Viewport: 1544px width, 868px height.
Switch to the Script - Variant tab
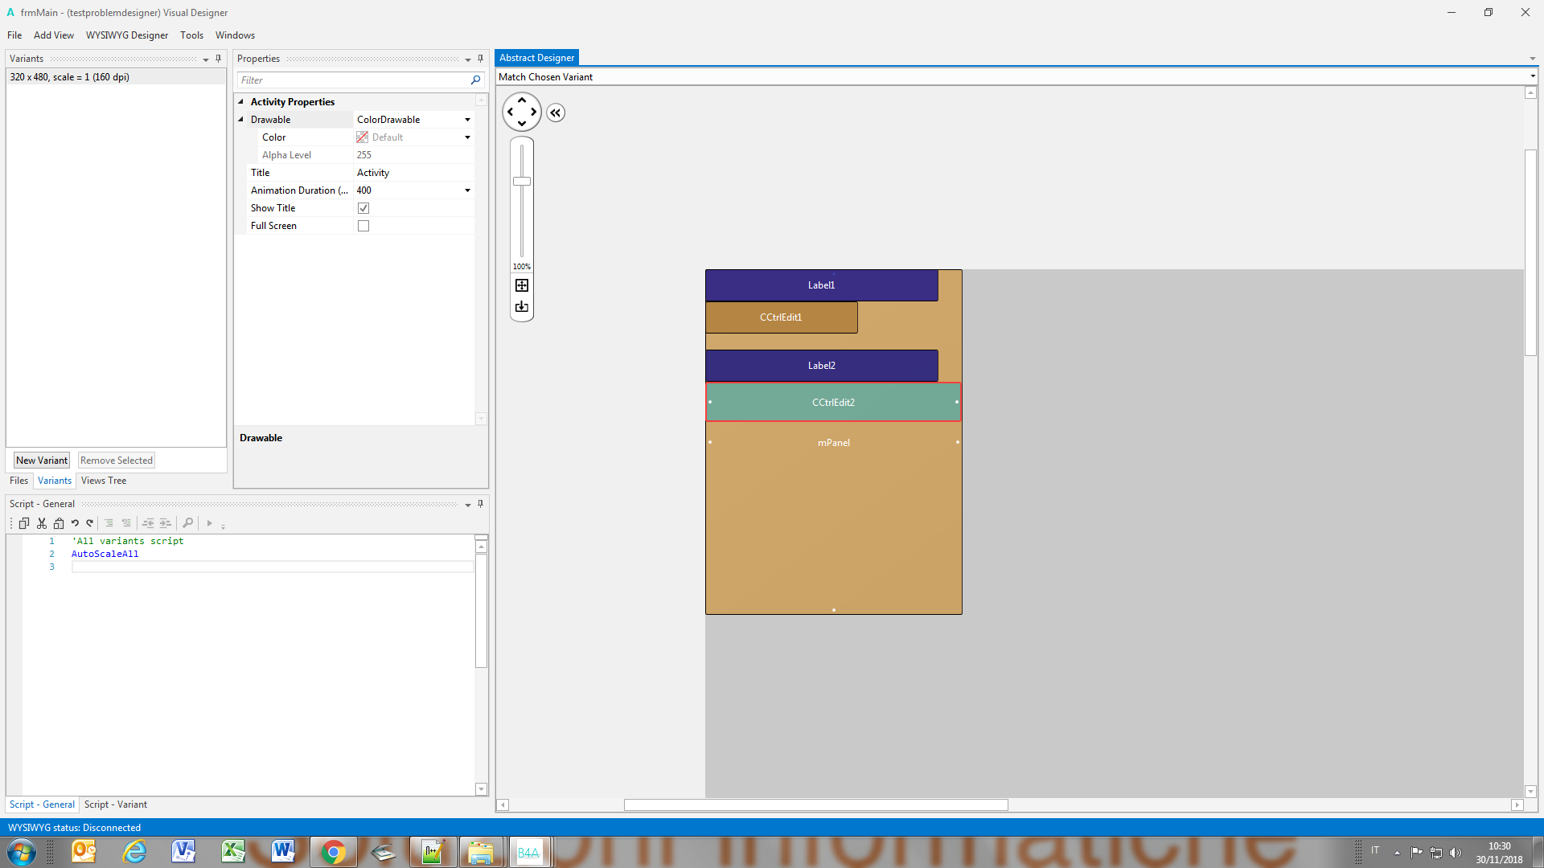pyautogui.click(x=116, y=805)
